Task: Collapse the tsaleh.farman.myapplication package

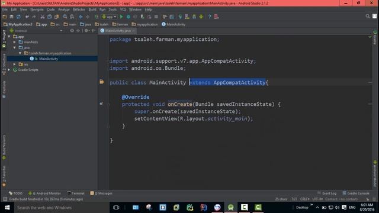Action: click(x=20, y=53)
